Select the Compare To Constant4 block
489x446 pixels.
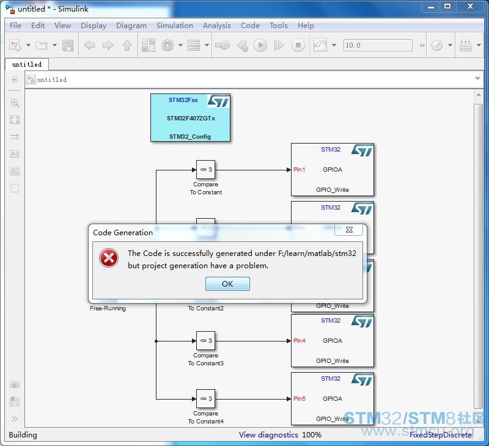pos(205,398)
